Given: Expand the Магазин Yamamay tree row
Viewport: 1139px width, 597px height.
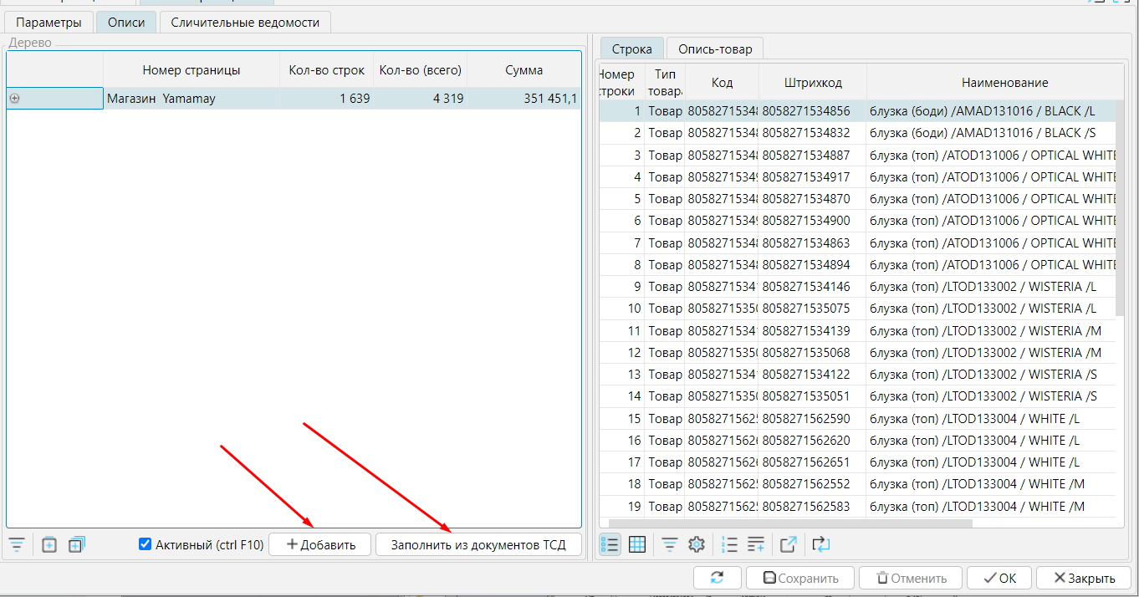Looking at the screenshot, I should 14,99.
